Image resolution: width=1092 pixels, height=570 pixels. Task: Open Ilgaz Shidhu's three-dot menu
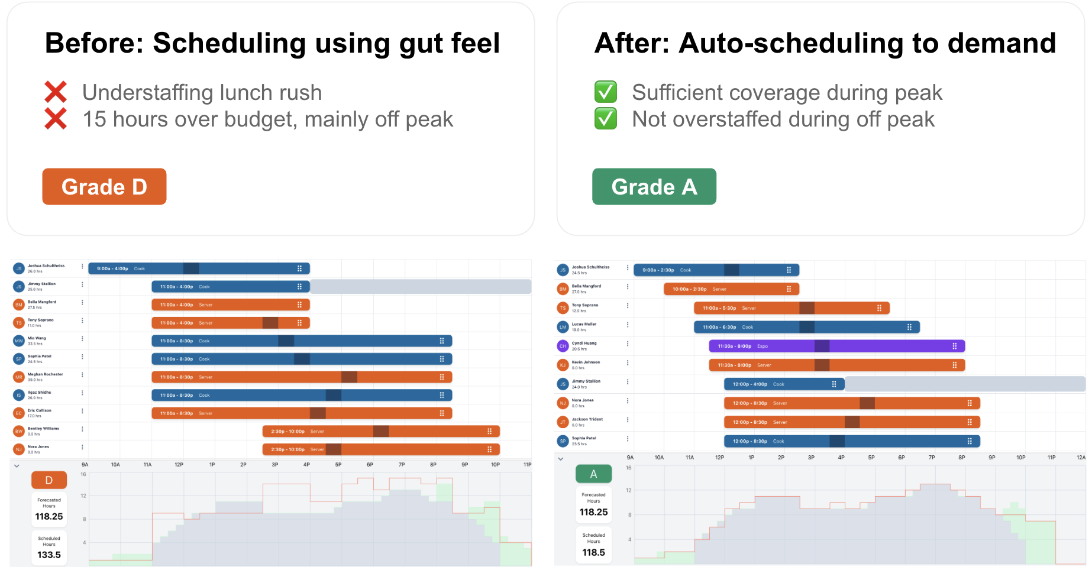(82, 393)
